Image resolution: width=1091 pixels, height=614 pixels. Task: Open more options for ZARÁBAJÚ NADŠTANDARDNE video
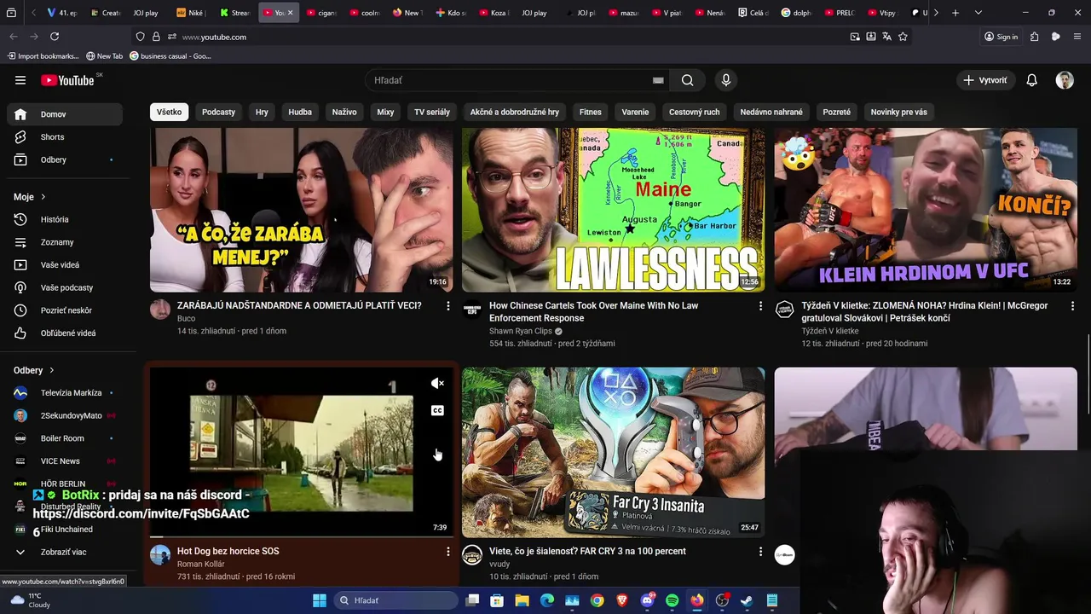pyautogui.click(x=448, y=305)
